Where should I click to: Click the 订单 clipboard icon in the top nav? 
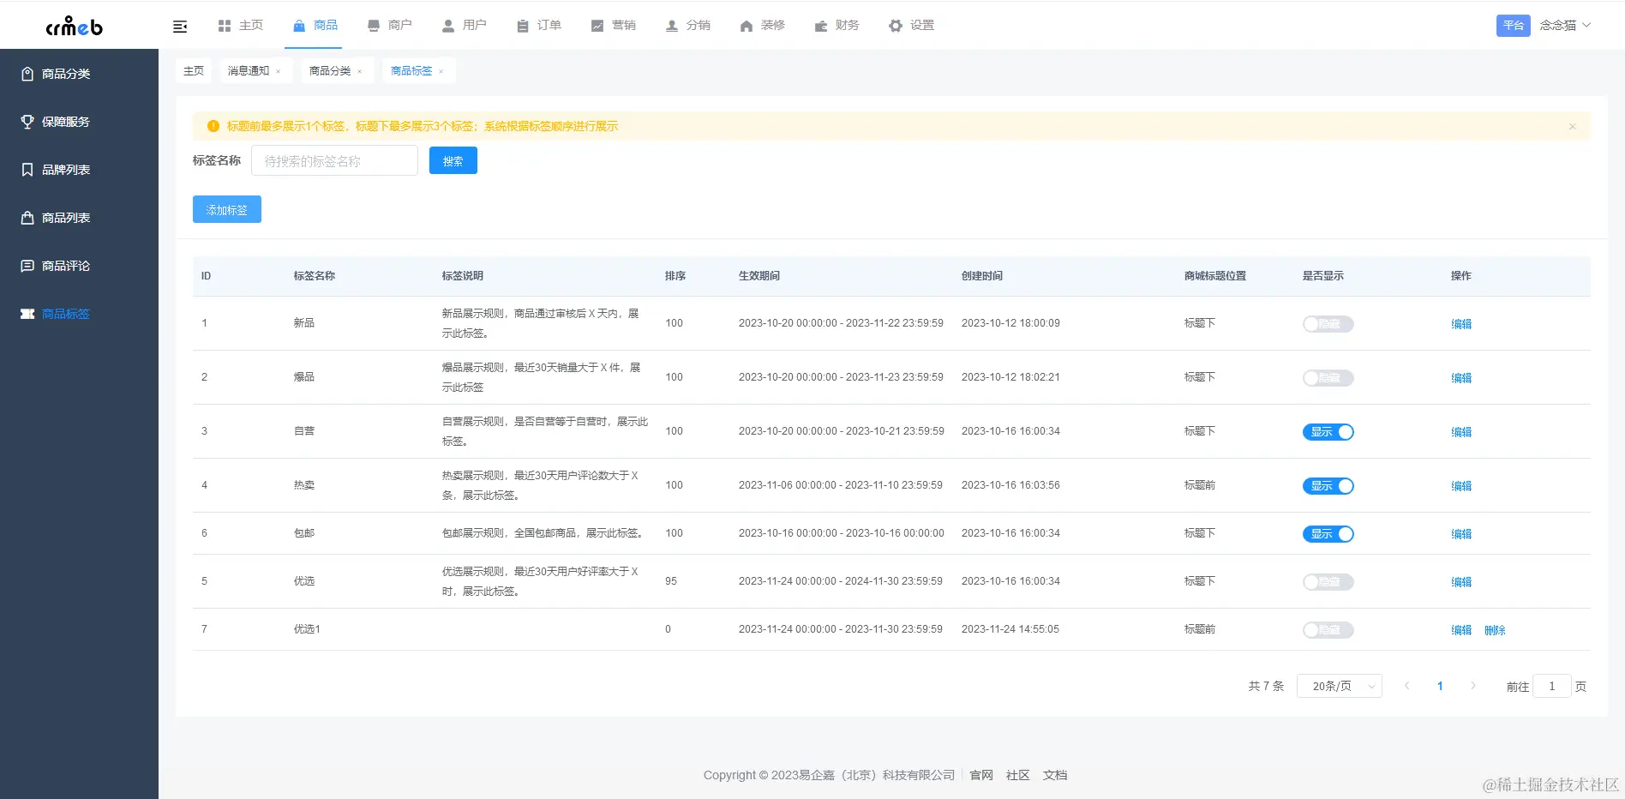coord(523,26)
